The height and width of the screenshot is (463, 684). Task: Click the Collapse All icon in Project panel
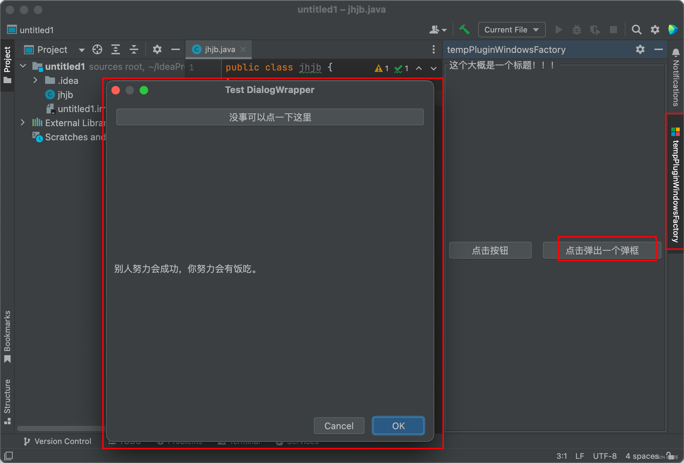coord(134,50)
